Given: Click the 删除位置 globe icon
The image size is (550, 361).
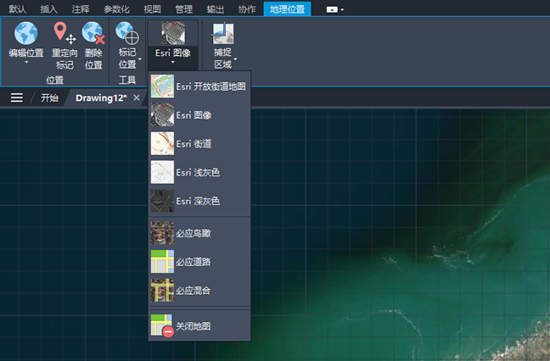Looking at the screenshot, I should click(x=93, y=33).
